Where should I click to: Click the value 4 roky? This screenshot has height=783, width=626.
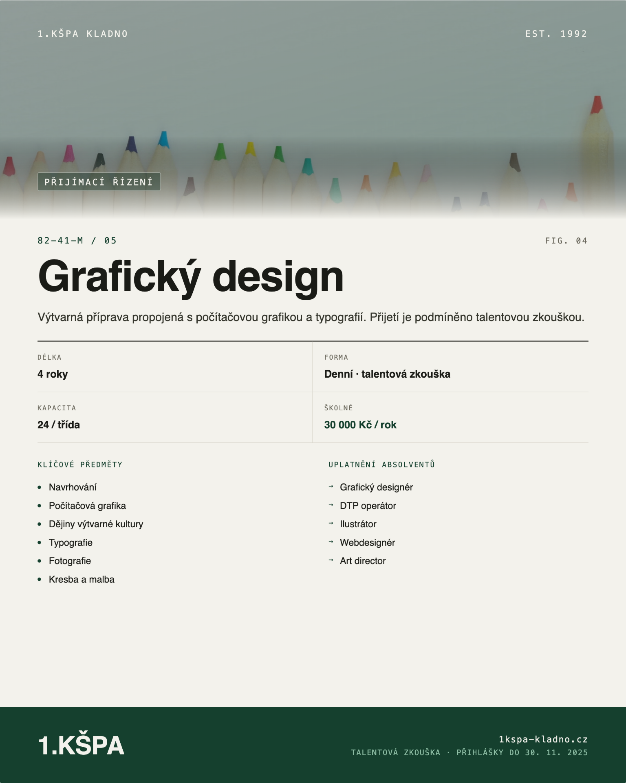53,374
